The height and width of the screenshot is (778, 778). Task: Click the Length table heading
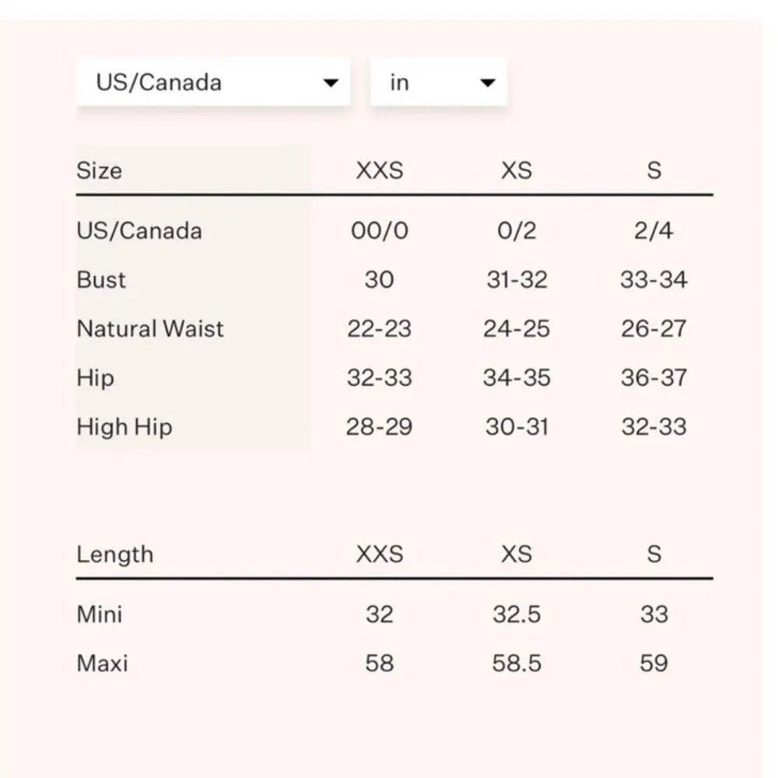pos(115,554)
